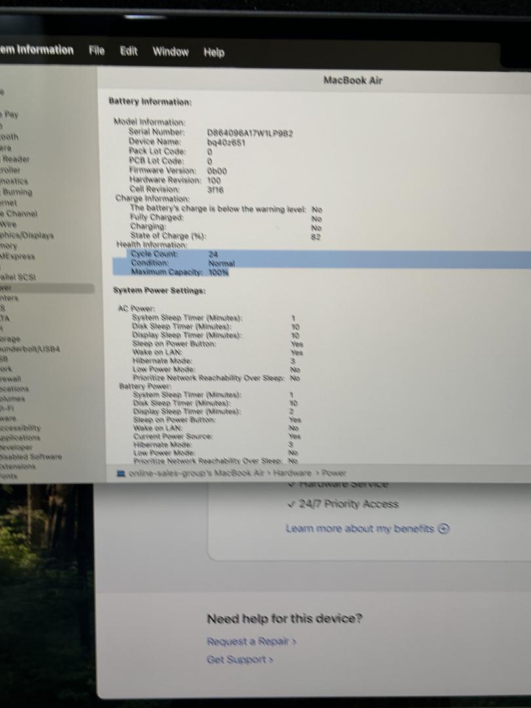The height and width of the screenshot is (708, 531).
Task: Click the MacBook Air window title
Action: point(353,81)
